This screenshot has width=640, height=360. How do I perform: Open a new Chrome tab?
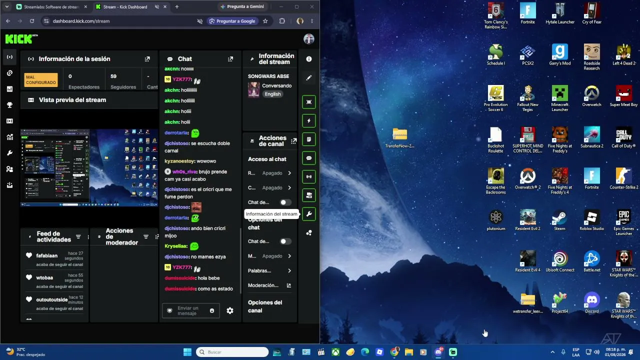176,7
